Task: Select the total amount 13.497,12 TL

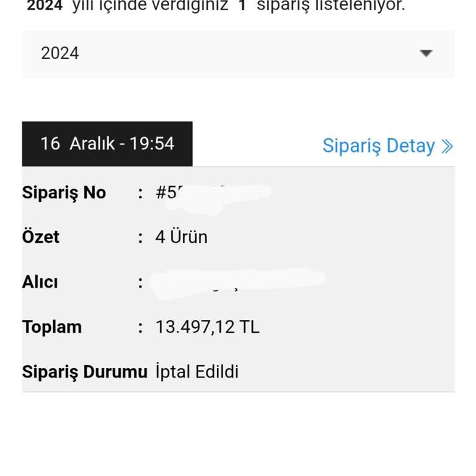Action: click(x=207, y=327)
